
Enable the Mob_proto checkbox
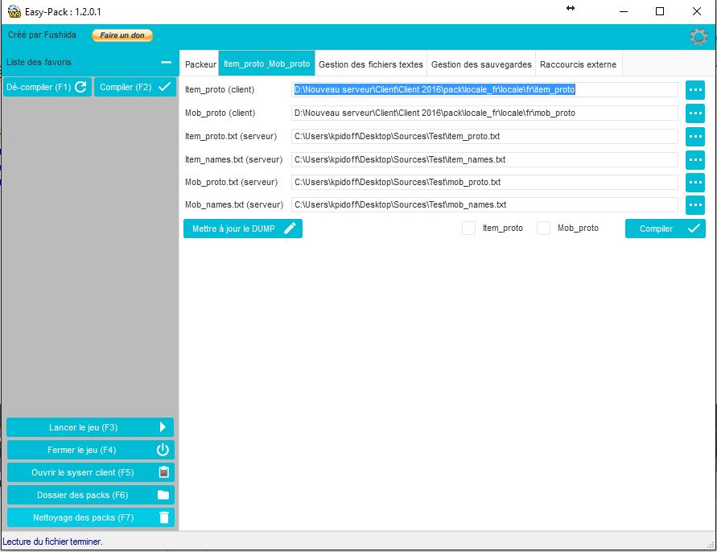point(543,228)
